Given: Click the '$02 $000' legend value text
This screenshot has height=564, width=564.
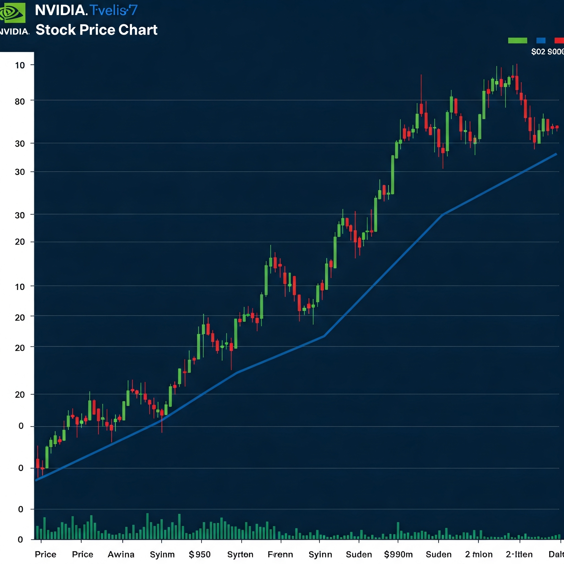Looking at the screenshot, I should tap(548, 52).
